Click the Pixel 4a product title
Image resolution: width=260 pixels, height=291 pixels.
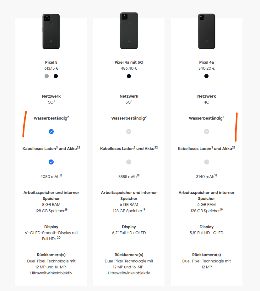coord(207,62)
